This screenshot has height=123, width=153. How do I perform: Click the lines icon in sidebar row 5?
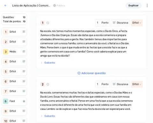click(x=24, y=71)
